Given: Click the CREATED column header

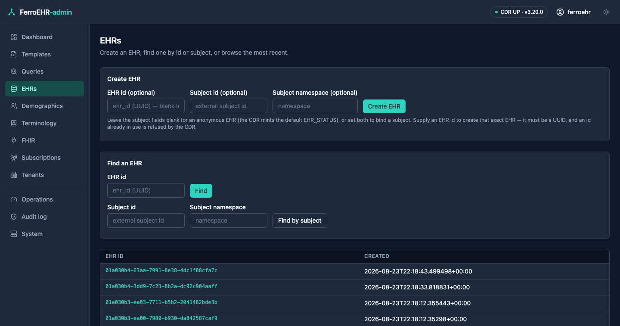Looking at the screenshot, I should [x=377, y=256].
